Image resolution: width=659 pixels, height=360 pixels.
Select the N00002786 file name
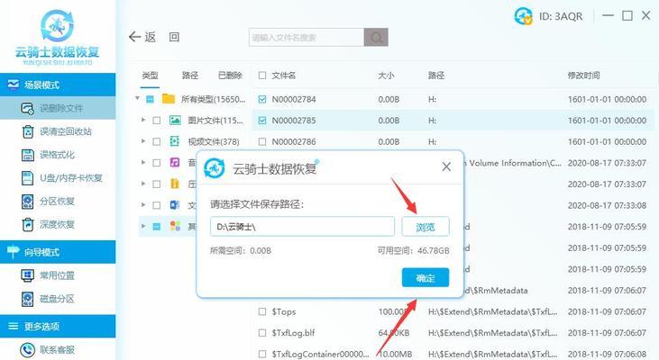[293, 142]
